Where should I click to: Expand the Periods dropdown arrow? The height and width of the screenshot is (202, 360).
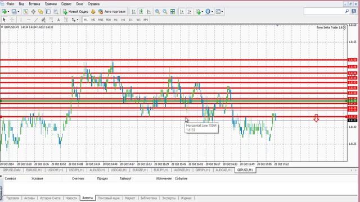coord(212,12)
